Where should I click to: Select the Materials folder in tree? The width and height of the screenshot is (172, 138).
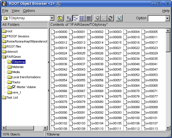(18, 67)
